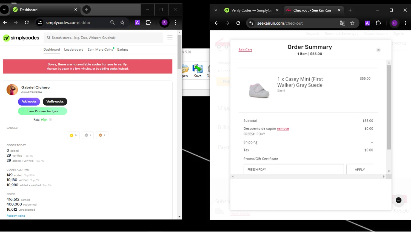Image resolution: width=411 pixels, height=232 pixels.
Task: Switch to the Dashboard page tab
Action: tap(52, 50)
